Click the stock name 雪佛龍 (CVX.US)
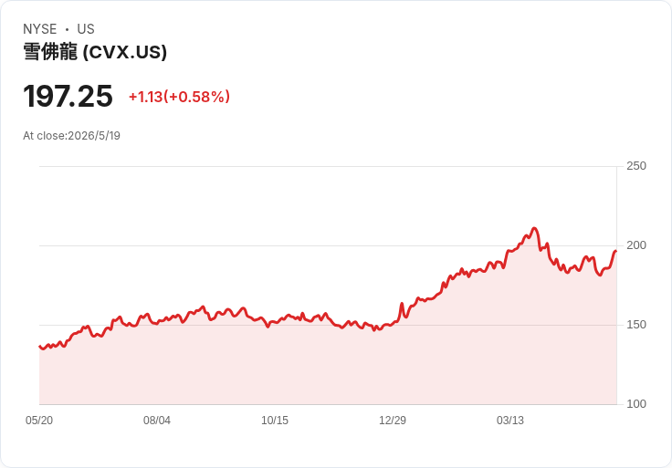This screenshot has height=468, width=672. tap(95, 52)
